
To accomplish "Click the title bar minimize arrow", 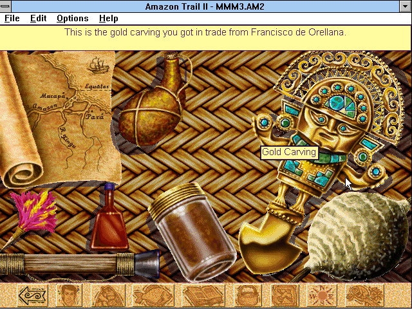I will point(406,6).
